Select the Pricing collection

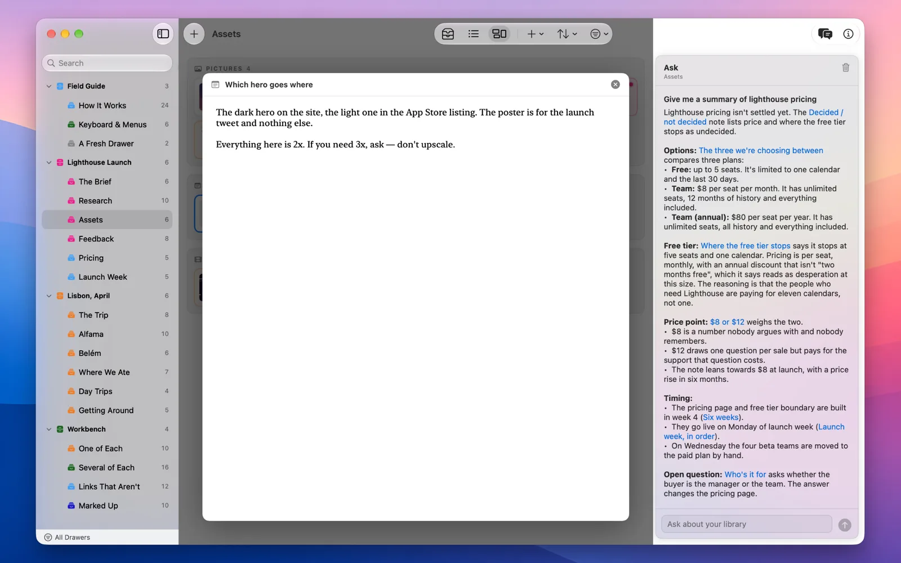(x=107, y=258)
